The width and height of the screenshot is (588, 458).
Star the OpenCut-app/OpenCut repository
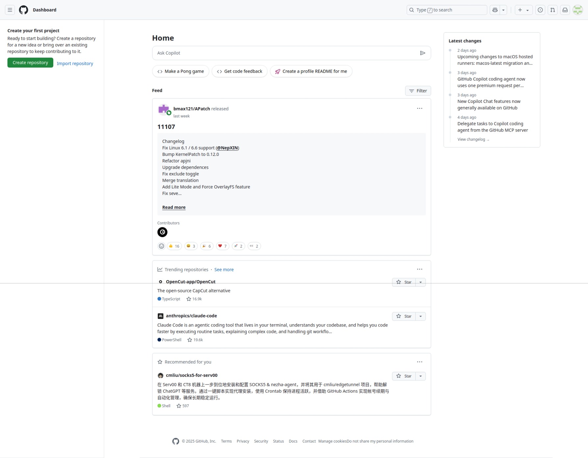pos(404,282)
